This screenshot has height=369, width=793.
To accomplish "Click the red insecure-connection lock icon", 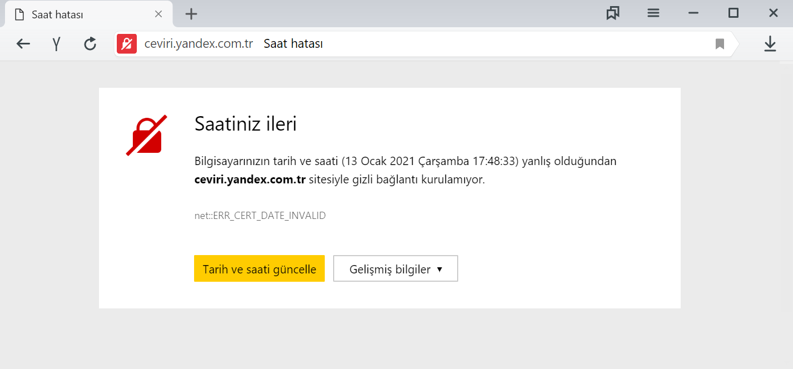I will [x=127, y=44].
